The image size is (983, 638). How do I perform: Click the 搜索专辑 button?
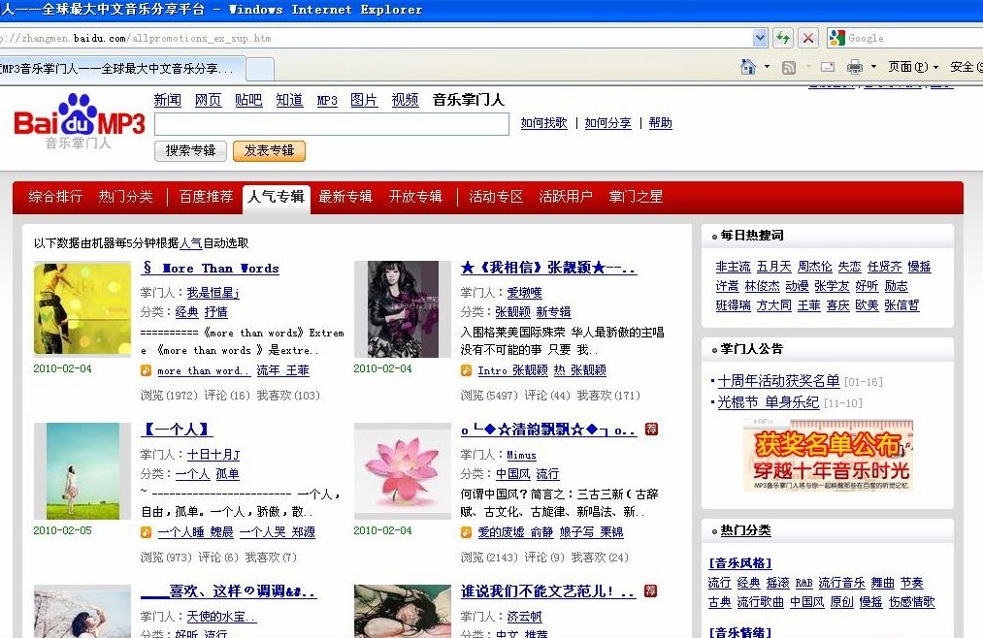coord(190,151)
